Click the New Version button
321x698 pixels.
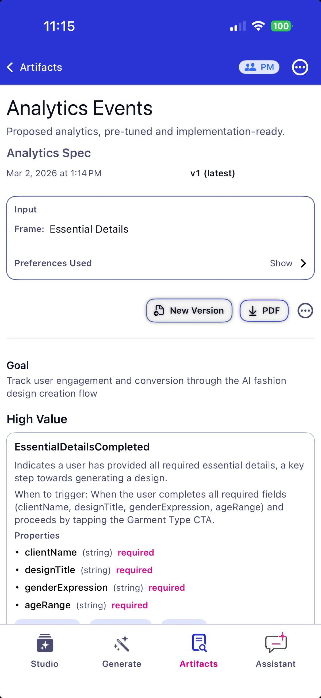tap(189, 311)
